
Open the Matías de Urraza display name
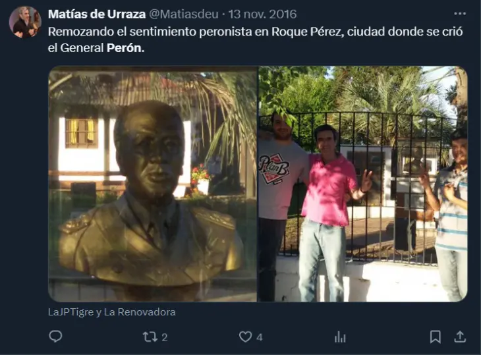click(97, 14)
